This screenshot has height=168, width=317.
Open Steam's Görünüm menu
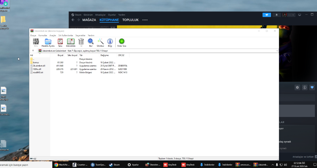point(88,15)
